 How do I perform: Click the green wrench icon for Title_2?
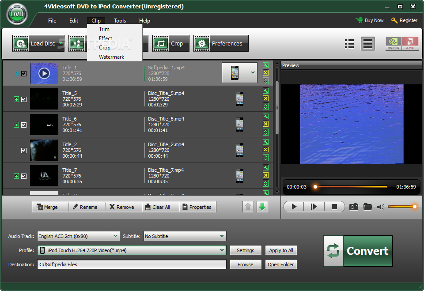click(x=265, y=142)
